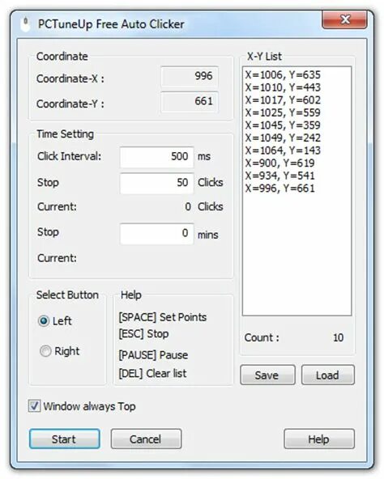Viewport: 384px width, 479px height.
Task: Click the [ESC] Stop help text
Action: tap(143, 333)
